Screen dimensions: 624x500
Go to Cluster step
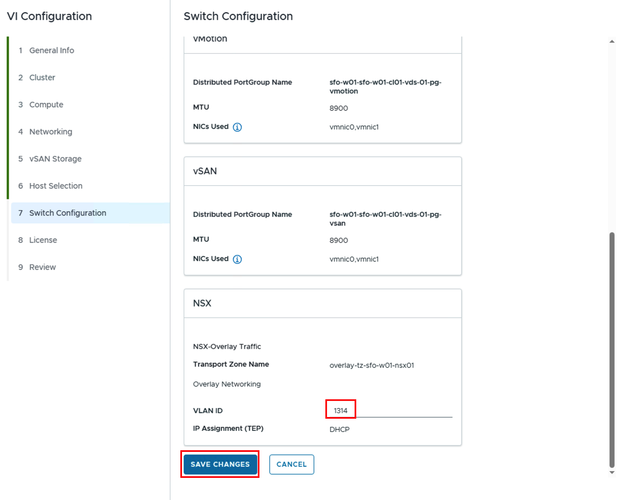42,77
